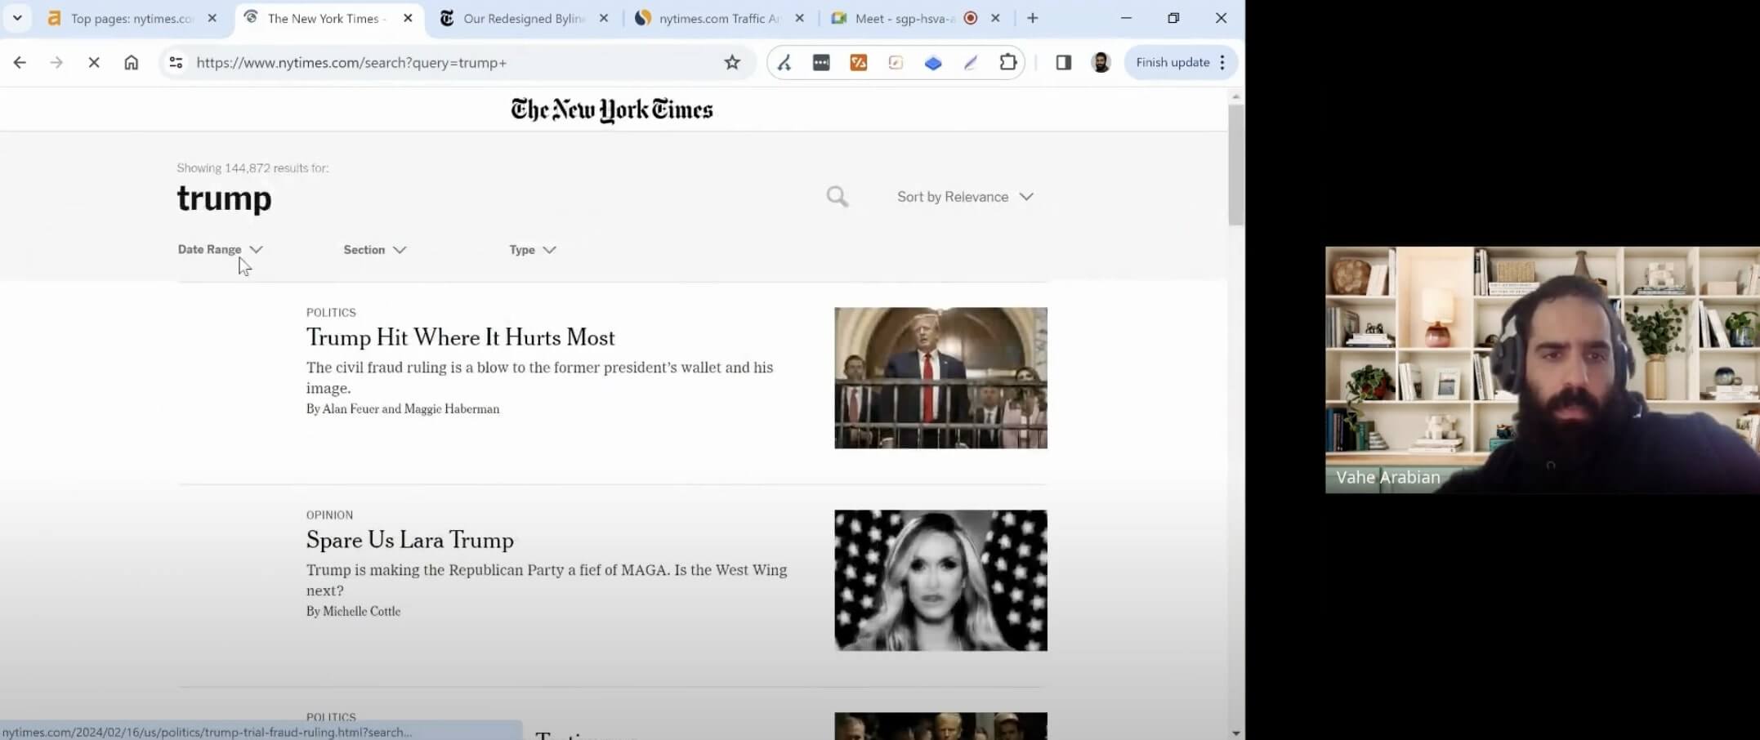The width and height of the screenshot is (1760, 740).
Task: Open article Trump Hit Where It Hurts Most
Action: (x=460, y=337)
